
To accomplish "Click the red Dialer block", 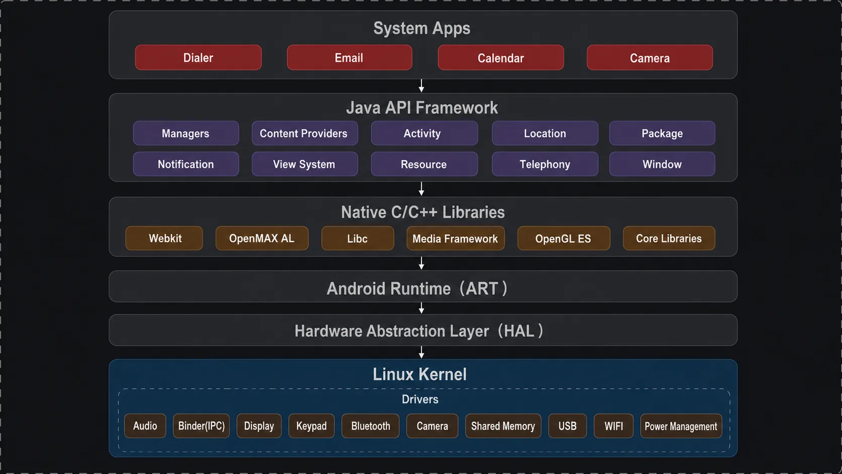I will [x=198, y=57].
